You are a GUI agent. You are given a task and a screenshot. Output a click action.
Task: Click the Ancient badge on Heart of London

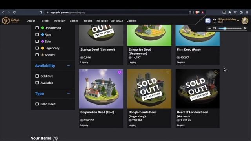tap(216, 72)
